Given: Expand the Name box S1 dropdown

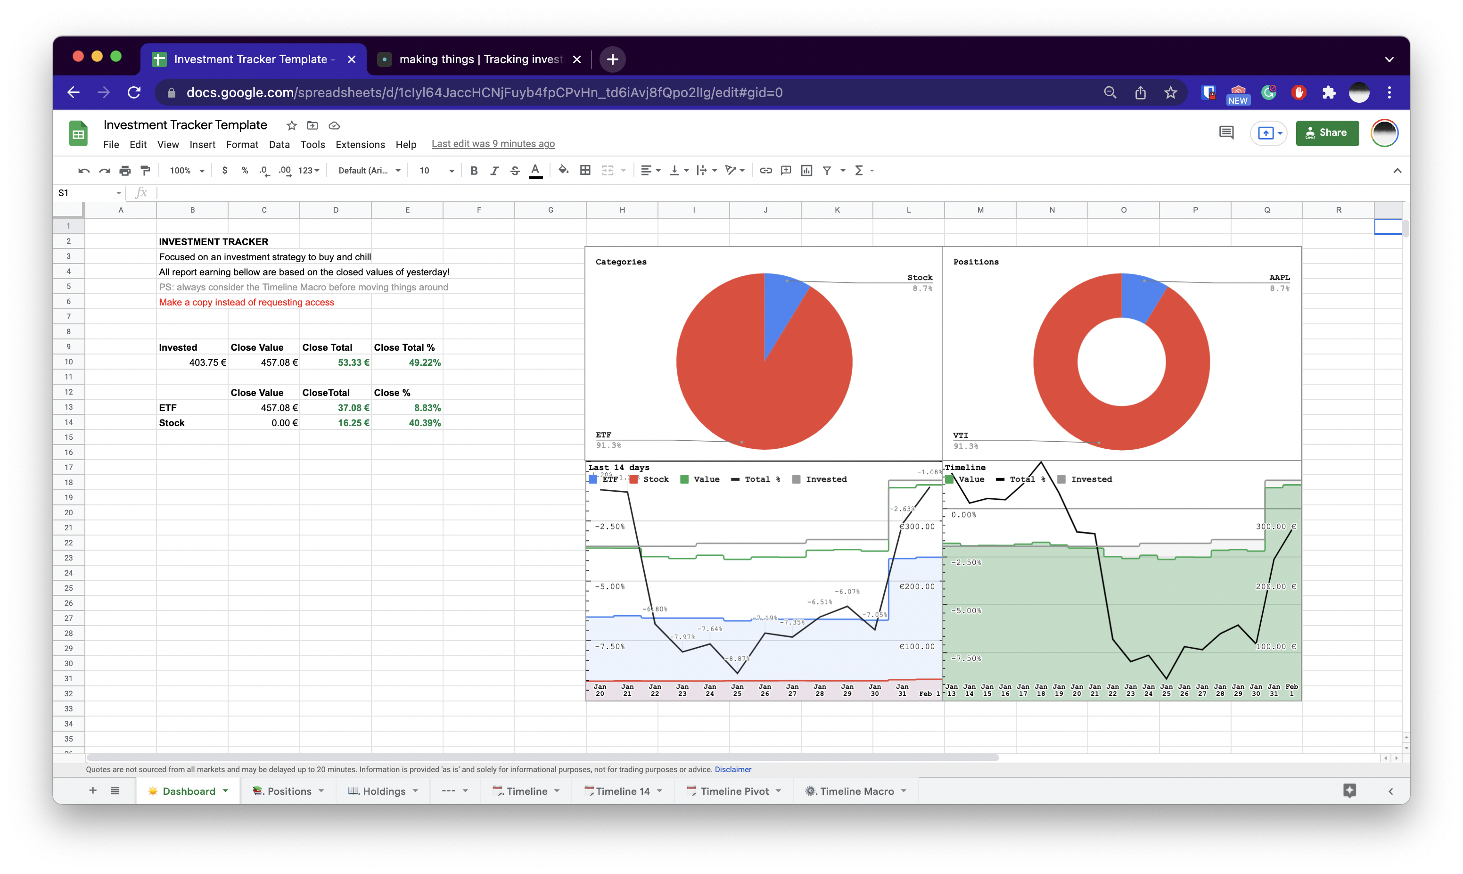Looking at the screenshot, I should pyautogui.click(x=118, y=193).
